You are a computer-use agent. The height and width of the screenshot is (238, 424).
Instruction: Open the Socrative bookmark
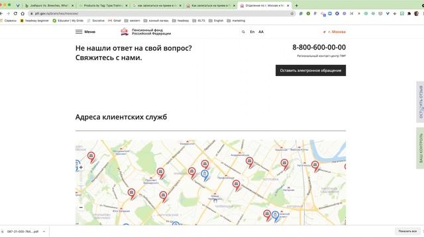coord(95,20)
